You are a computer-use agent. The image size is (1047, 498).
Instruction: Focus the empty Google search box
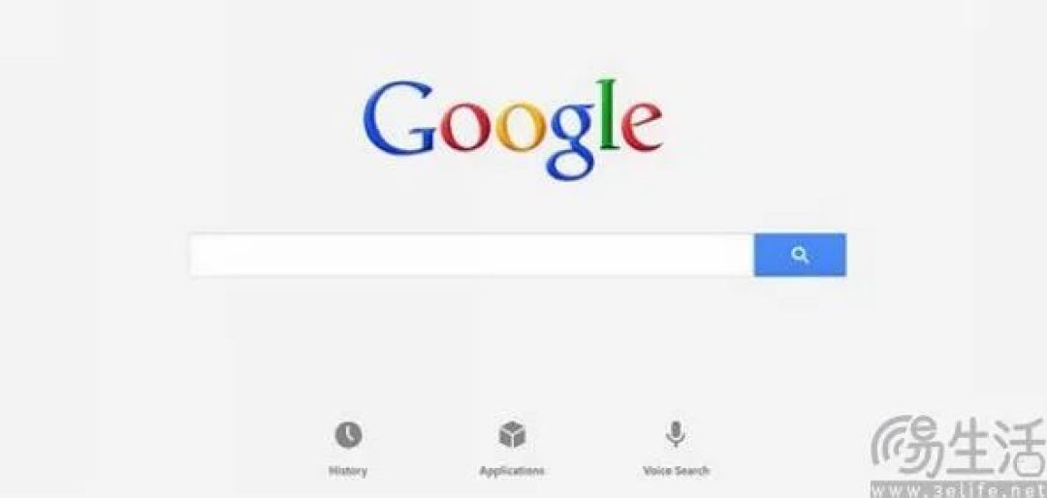click(x=472, y=255)
